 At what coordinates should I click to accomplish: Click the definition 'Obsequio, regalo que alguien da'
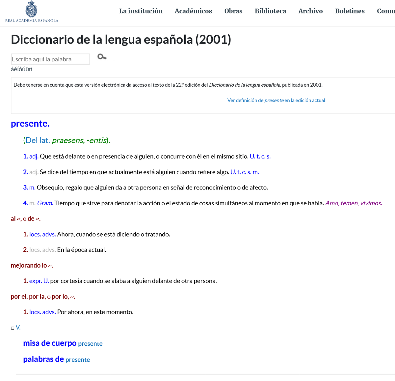152,188
